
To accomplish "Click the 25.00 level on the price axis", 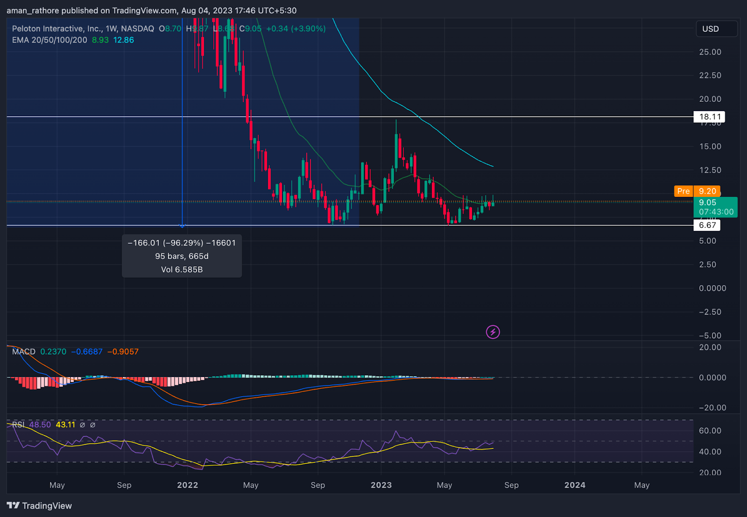I will [x=710, y=52].
